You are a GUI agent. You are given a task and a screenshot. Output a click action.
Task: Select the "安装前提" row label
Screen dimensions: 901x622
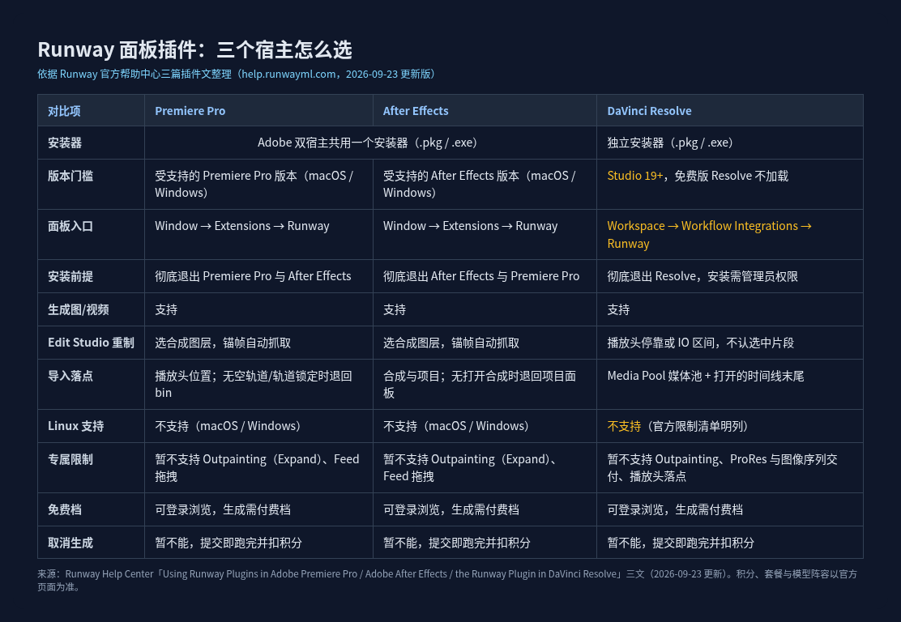(x=70, y=276)
